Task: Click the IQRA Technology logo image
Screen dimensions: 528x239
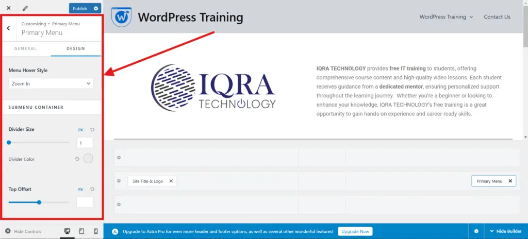Action: tap(213, 88)
